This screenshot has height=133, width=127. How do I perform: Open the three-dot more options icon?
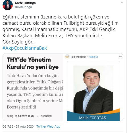pyautogui.click(x=120, y=57)
